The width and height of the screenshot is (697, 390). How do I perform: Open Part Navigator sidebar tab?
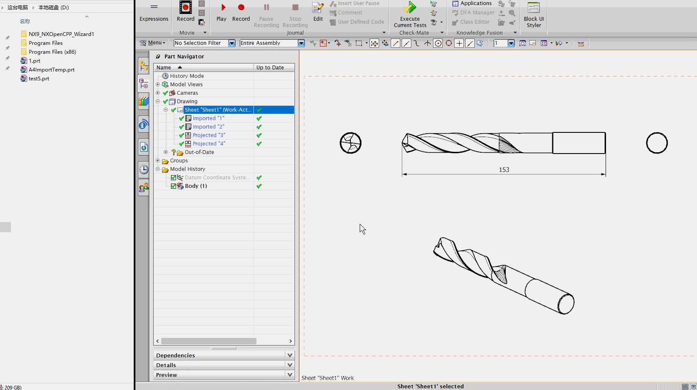(x=144, y=84)
